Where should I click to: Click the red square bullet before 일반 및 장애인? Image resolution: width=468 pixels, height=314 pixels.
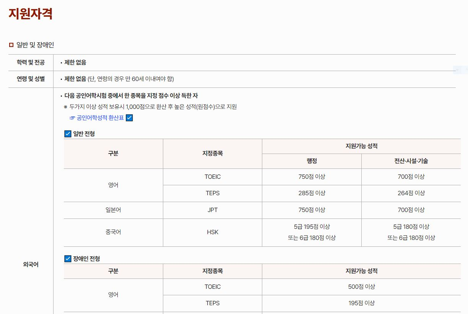pos(11,45)
